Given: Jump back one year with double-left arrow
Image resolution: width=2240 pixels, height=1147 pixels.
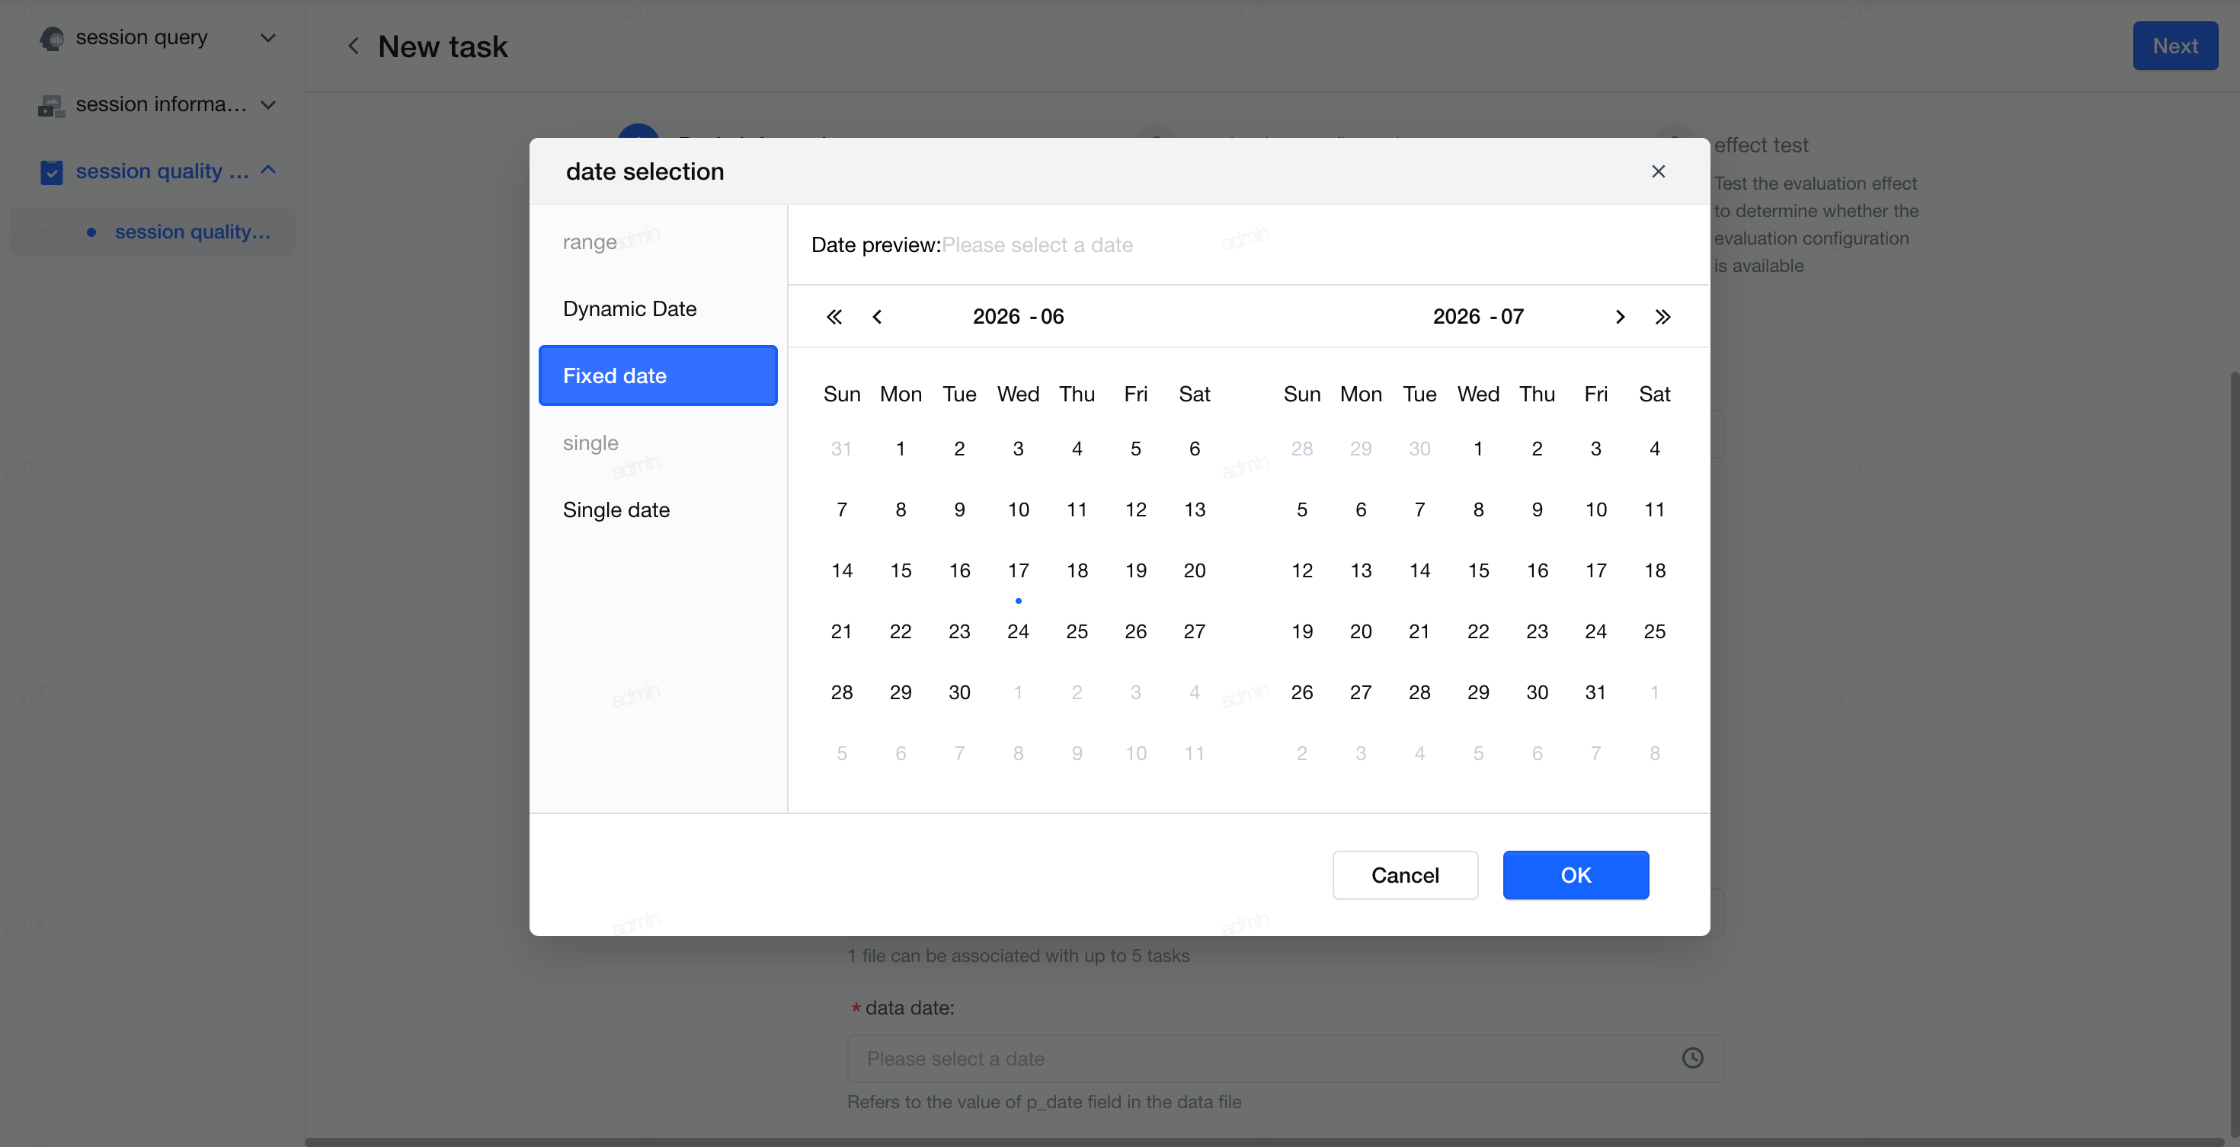Looking at the screenshot, I should 834,316.
